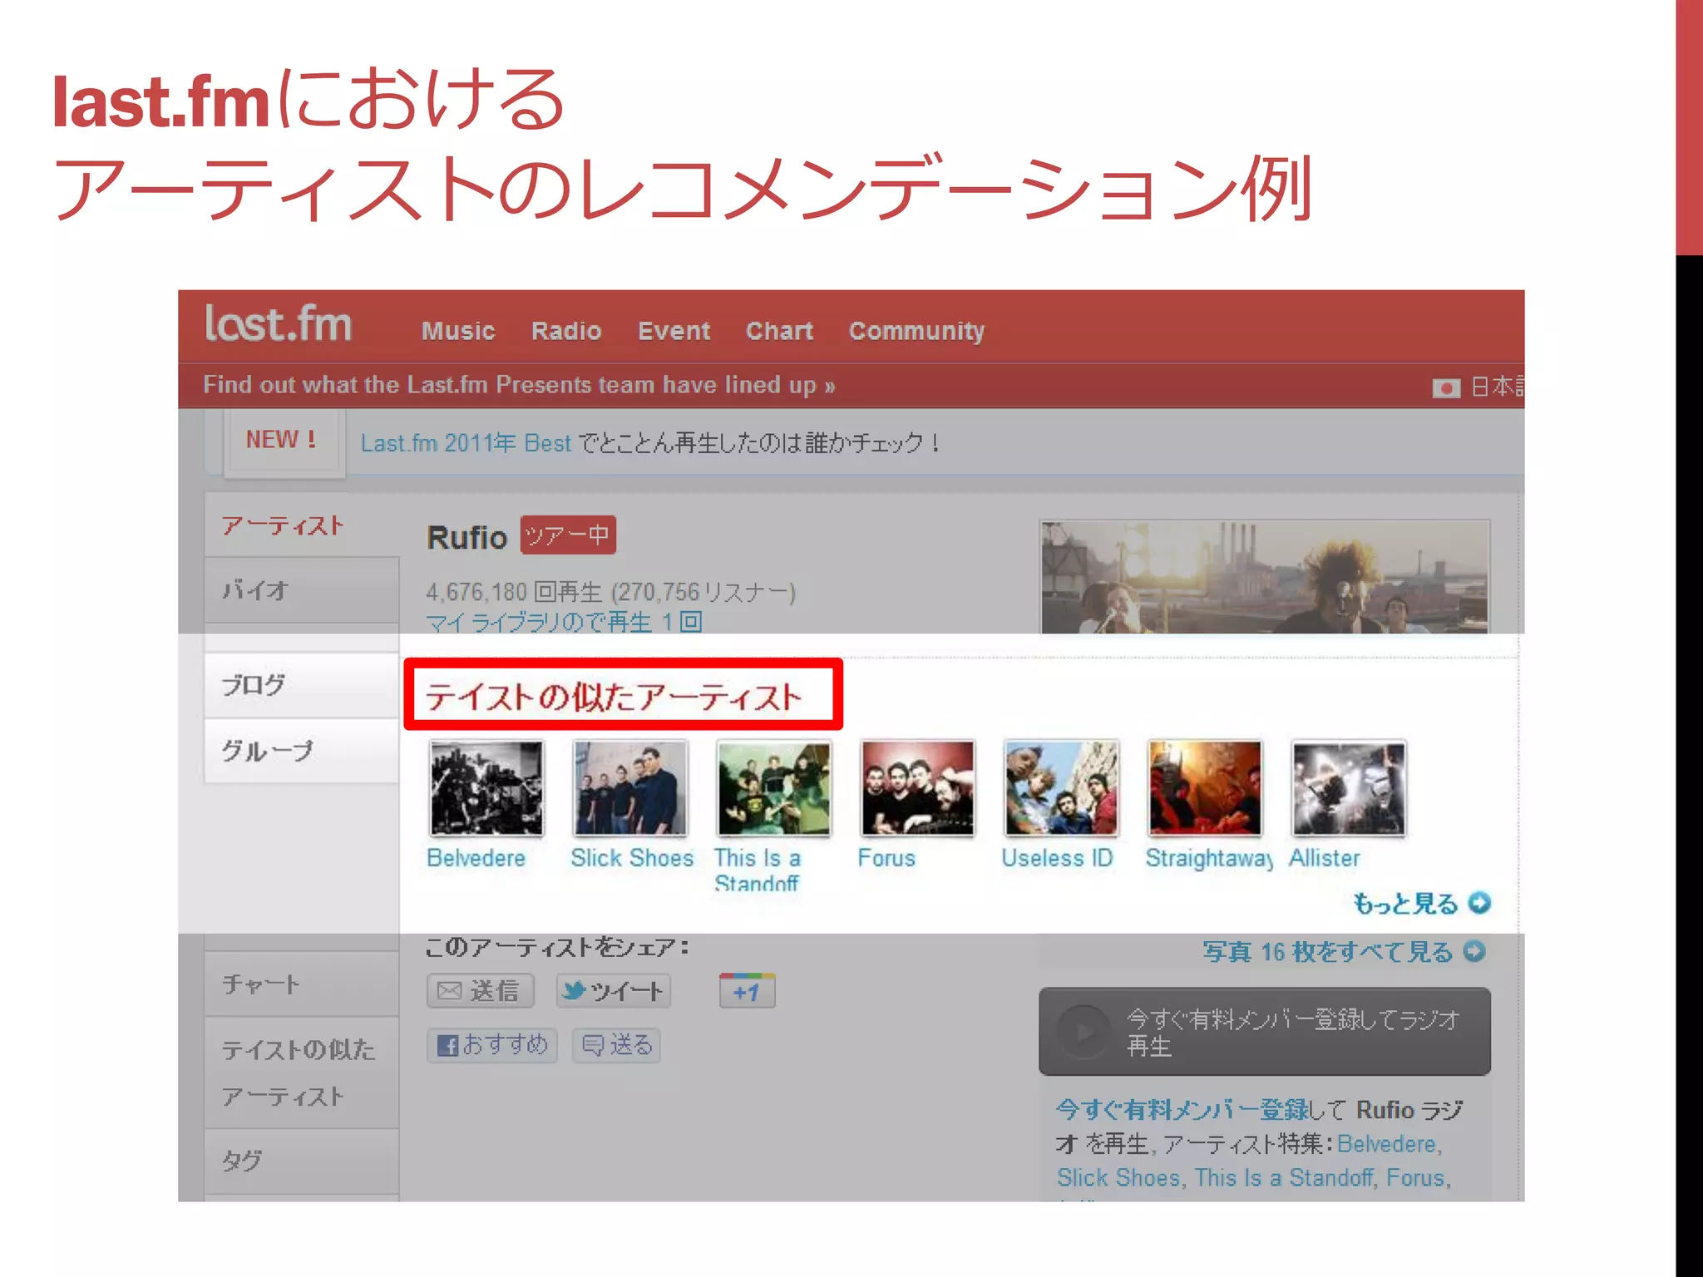Image resolution: width=1703 pixels, height=1277 pixels.
Task: Click This Is a Standoff in radio text
Action: pyautogui.click(x=1284, y=1178)
